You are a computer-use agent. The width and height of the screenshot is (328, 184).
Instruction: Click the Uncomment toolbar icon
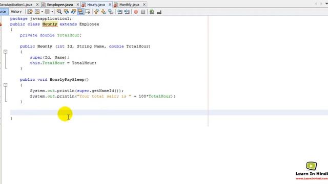tap(159, 12)
